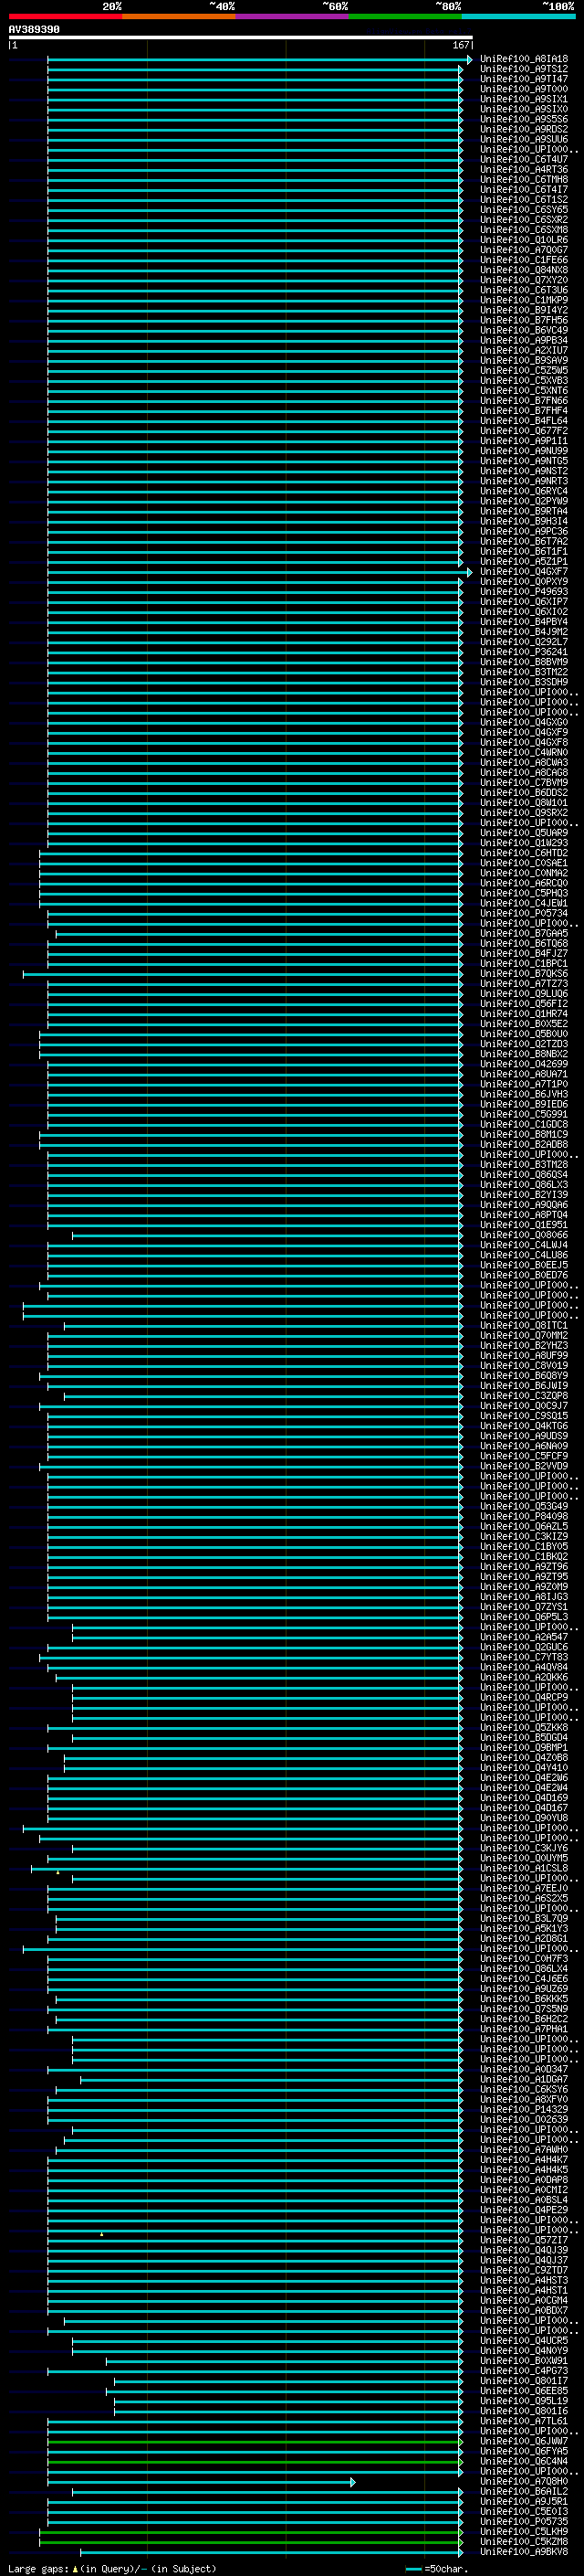
Task: Open hit UniRef100_O42699
Action: coord(523,1064)
